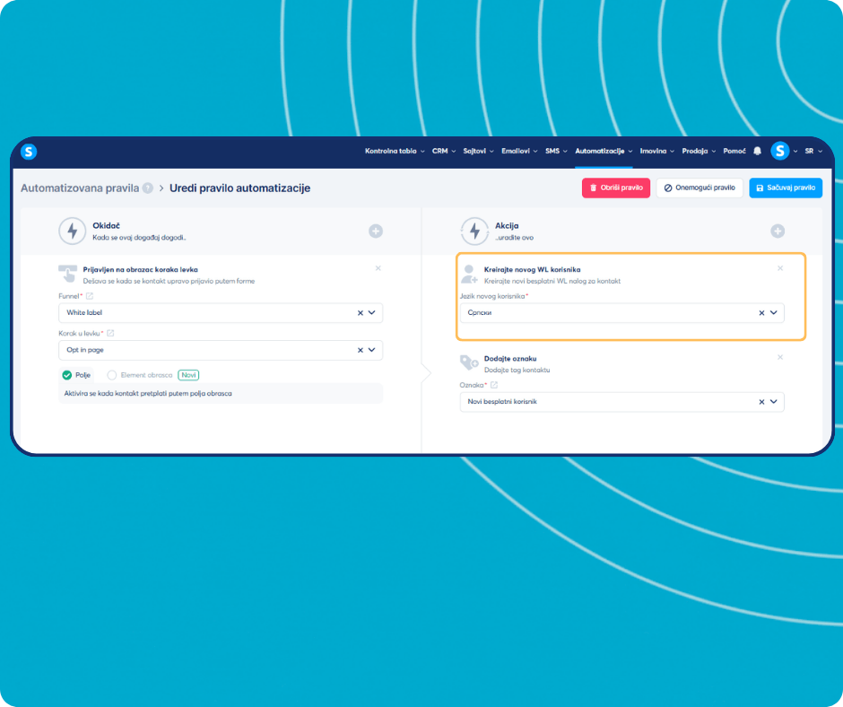
Task: Click the new WL user person icon
Action: coord(469,274)
